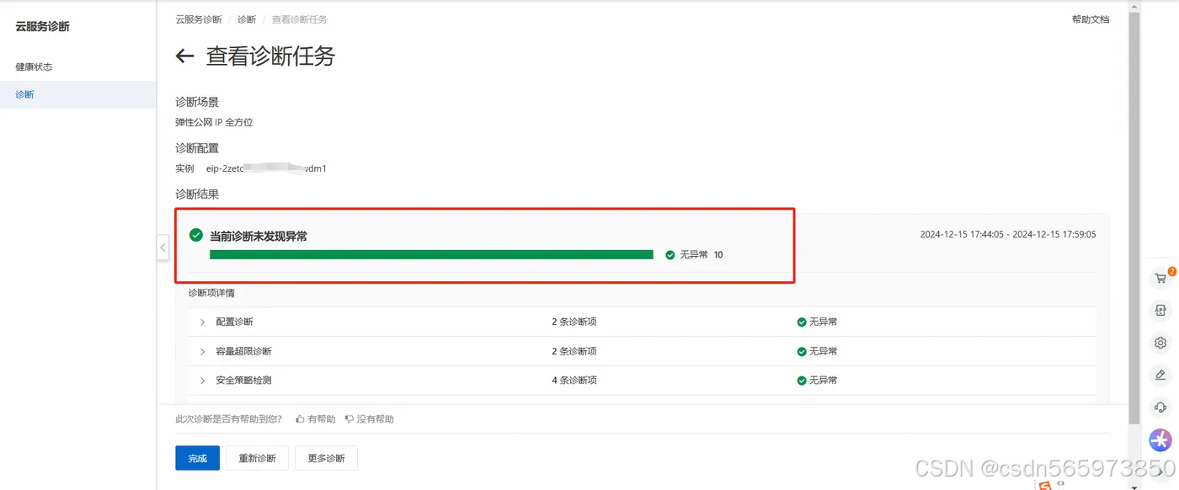Click 2 条诊断项 in 配置诊断 row

point(574,322)
